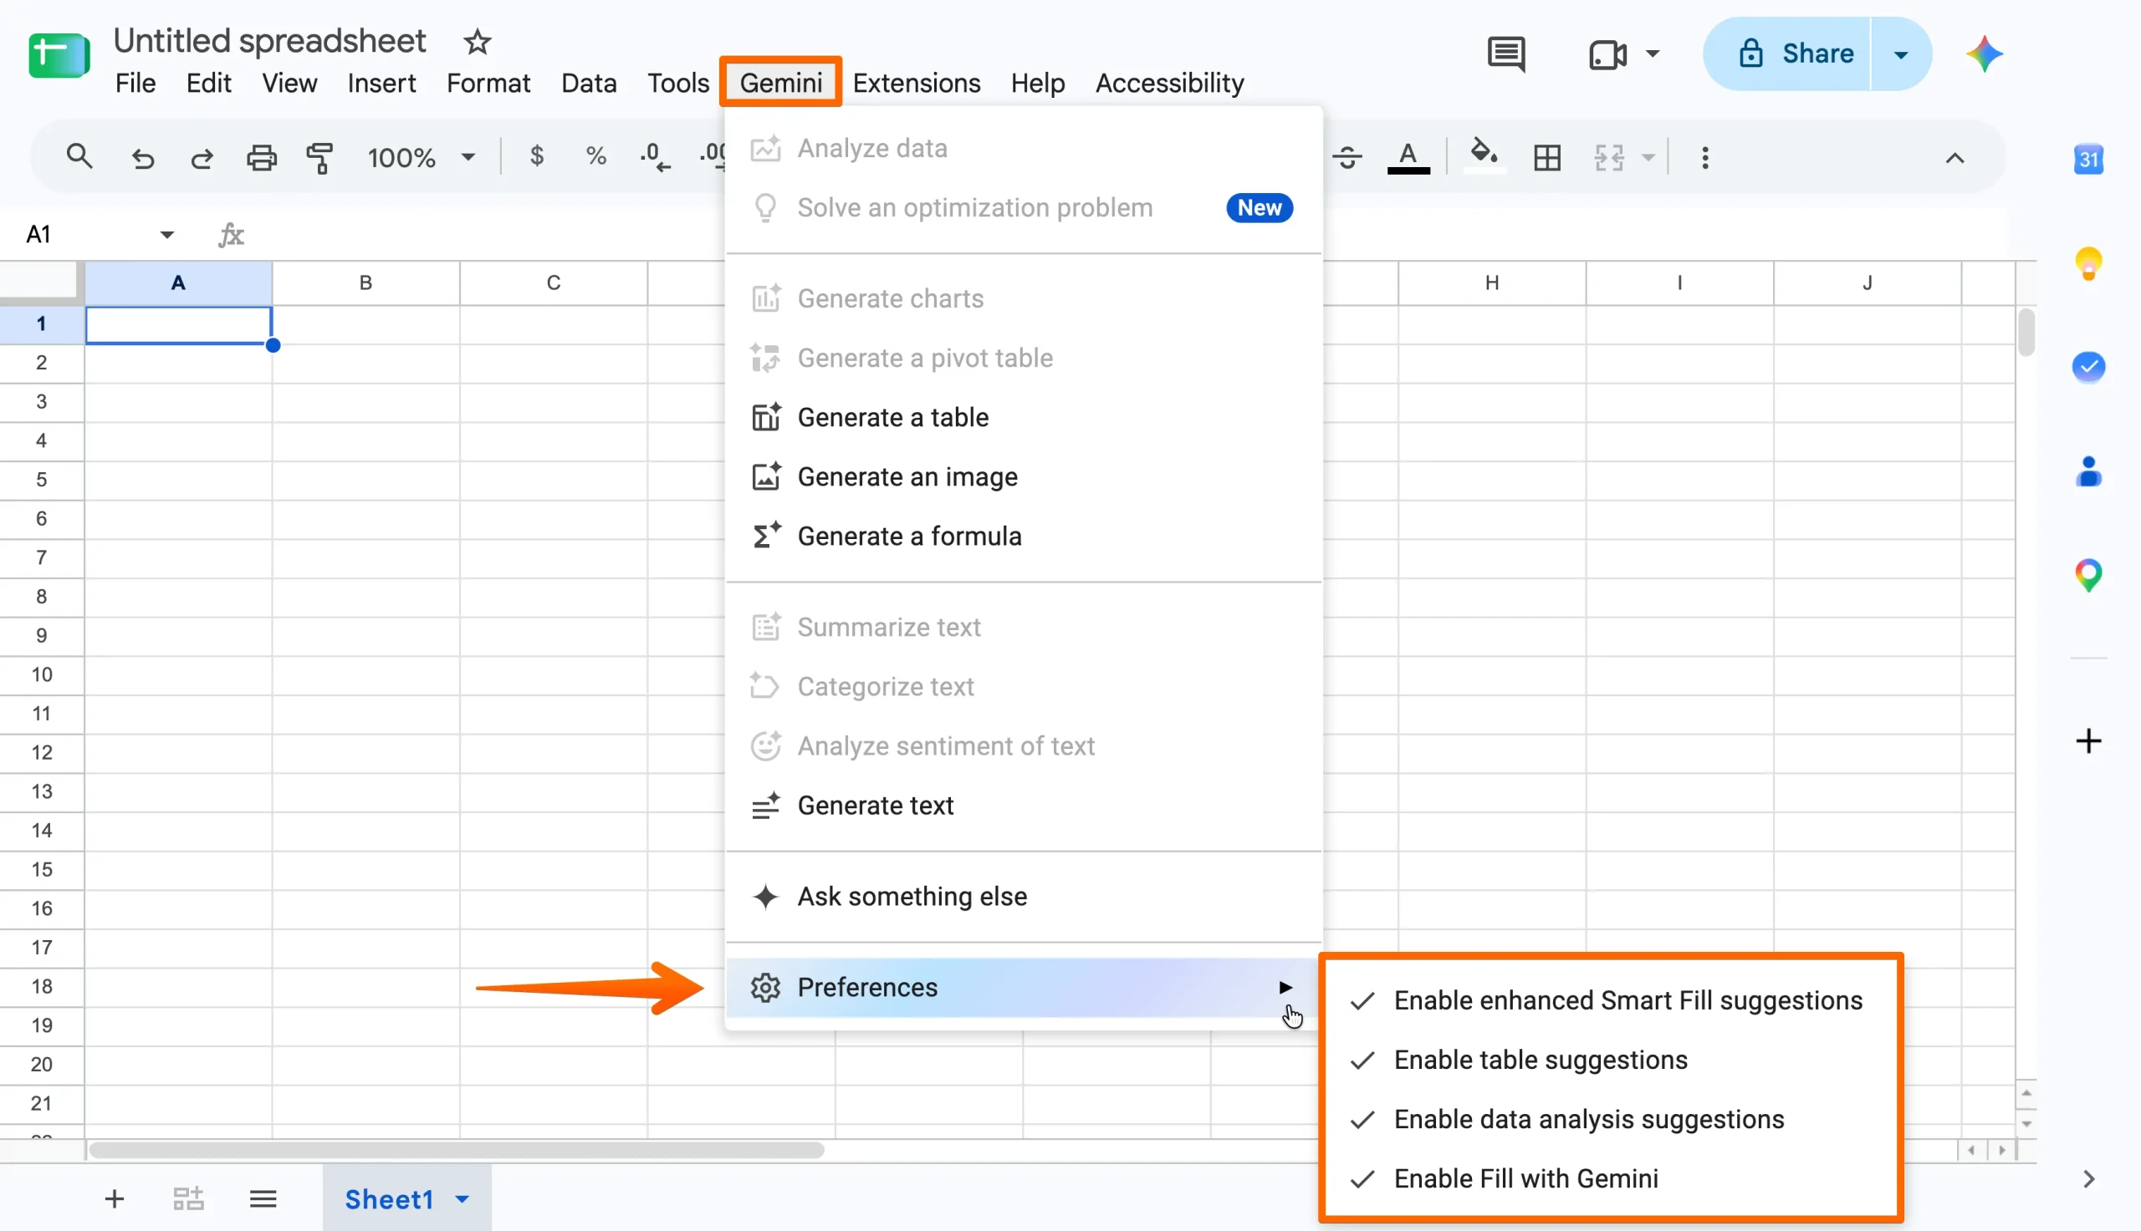2141x1231 pixels.
Task: Star the Untitled spreadsheet
Action: (477, 41)
